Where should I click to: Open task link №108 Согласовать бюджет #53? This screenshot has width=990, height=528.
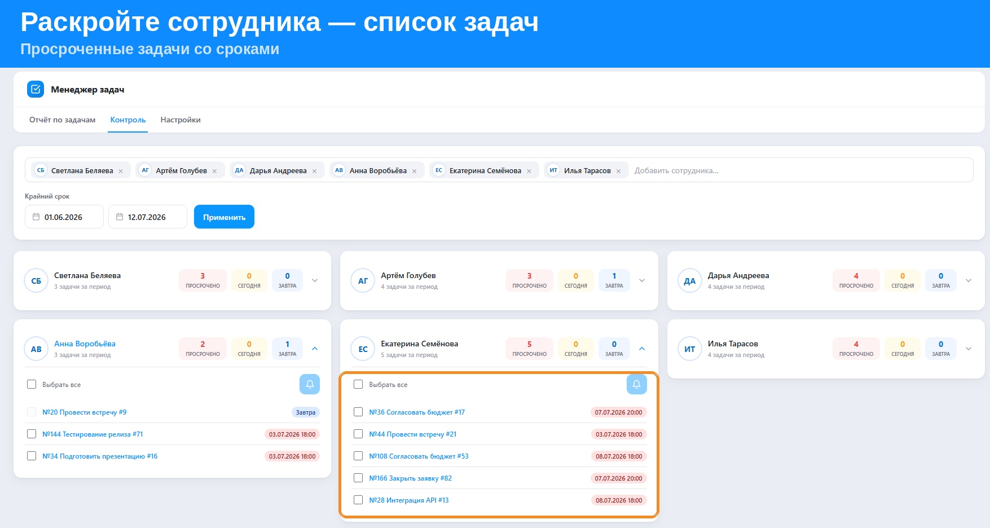(x=419, y=456)
